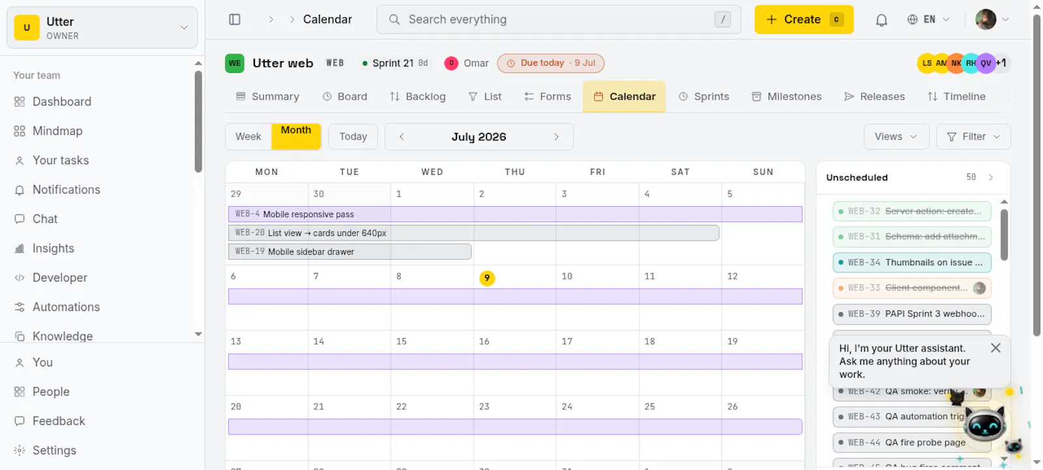Viewport: 1043px width, 470px height.
Task: Switch to the Board tab
Action: pyautogui.click(x=345, y=96)
